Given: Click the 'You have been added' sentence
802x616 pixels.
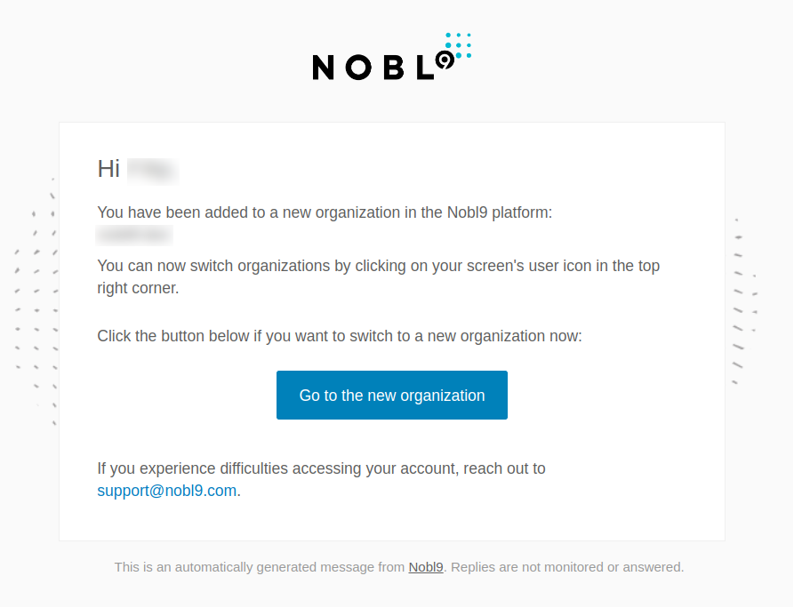Looking at the screenshot, I should (x=325, y=212).
